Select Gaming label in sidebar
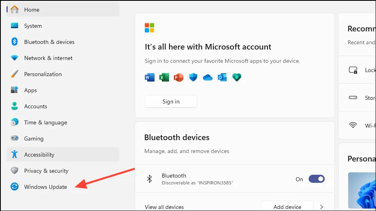Screen dimensions: 376x211 [x=34, y=139]
